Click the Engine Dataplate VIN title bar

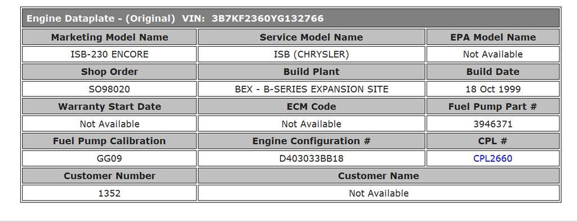(291, 19)
